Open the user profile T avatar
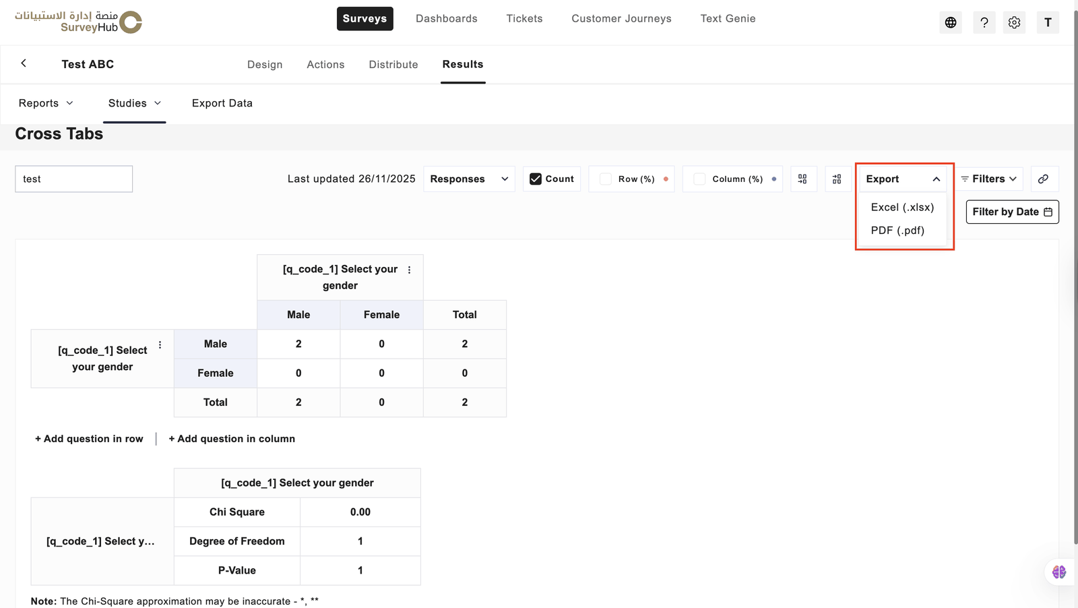 pos(1048,22)
